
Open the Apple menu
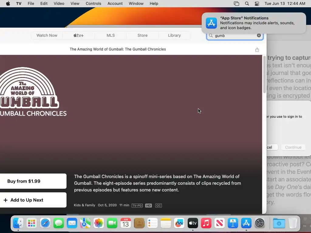8,4
